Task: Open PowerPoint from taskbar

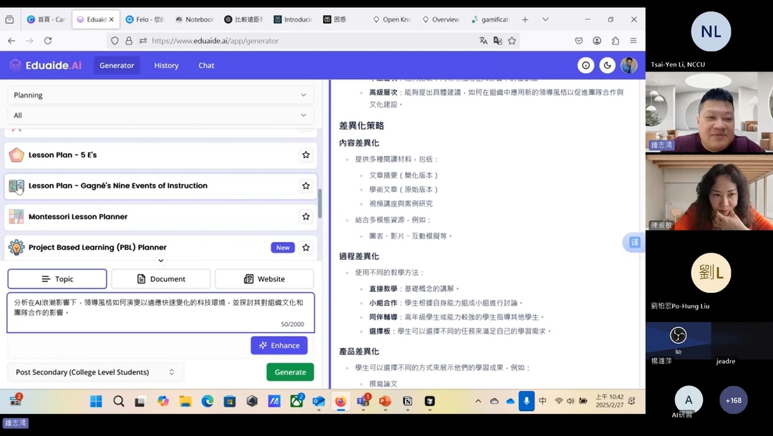Action: click(385, 401)
